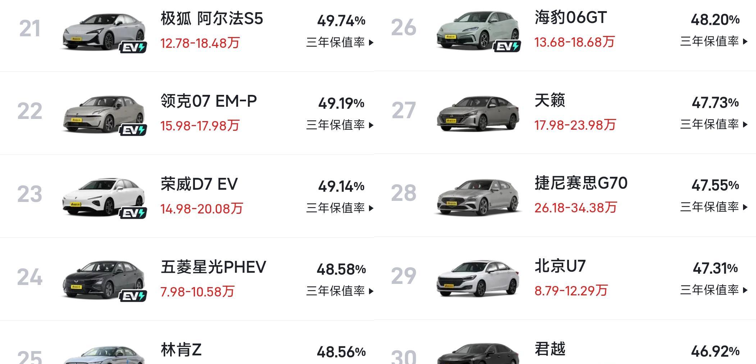The width and height of the screenshot is (756, 364).
Task: Expand 三年保值率 arrow for 捷尼赛思G70
Action: pyautogui.click(x=746, y=207)
